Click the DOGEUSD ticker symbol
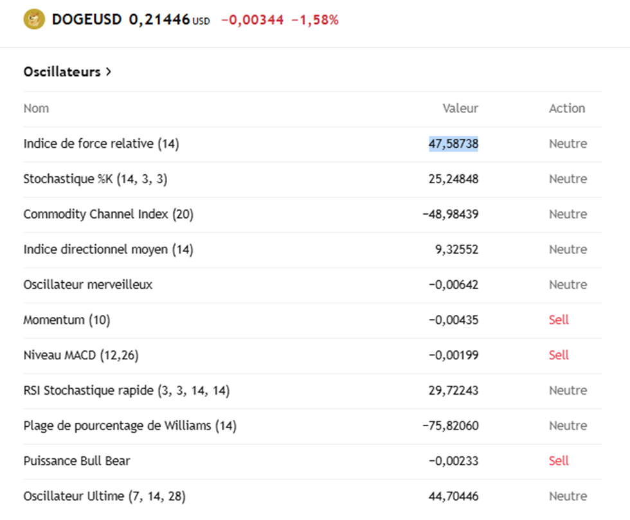The height and width of the screenshot is (520, 630). pos(86,20)
